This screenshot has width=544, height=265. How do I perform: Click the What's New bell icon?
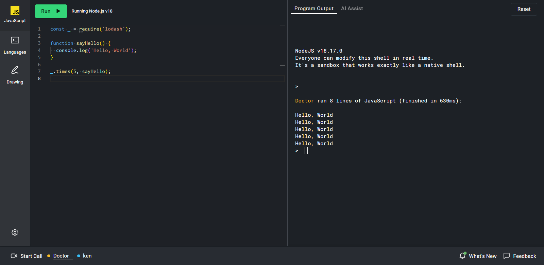pyautogui.click(x=462, y=256)
